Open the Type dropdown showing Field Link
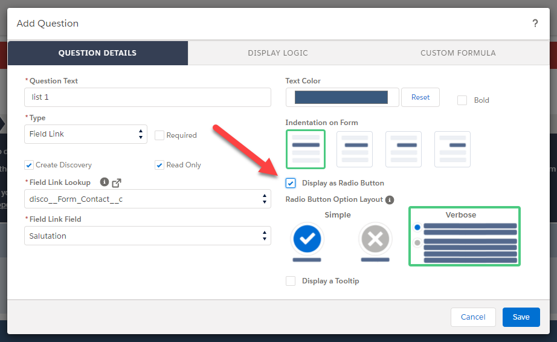The width and height of the screenshot is (557, 342). coord(86,134)
